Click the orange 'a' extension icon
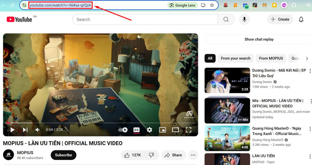The height and width of the screenshot is (165, 312). click(x=235, y=5)
